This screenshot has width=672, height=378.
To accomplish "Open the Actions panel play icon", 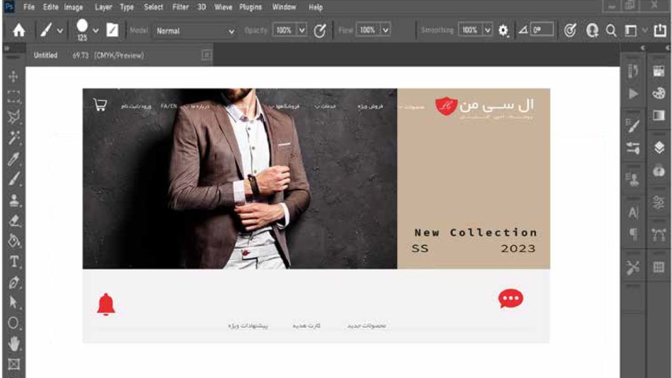I will tap(633, 93).
